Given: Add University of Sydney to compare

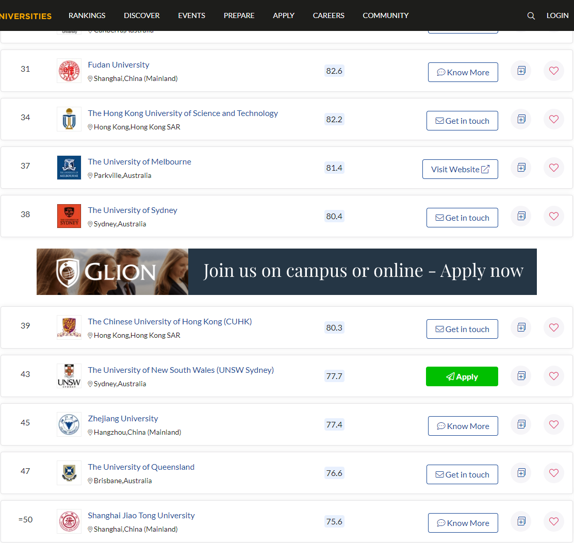Looking at the screenshot, I should coord(521,216).
